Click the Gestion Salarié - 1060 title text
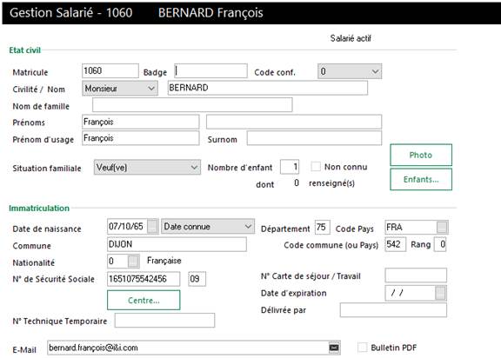Viewport: 501px width, 358px height. (x=71, y=13)
